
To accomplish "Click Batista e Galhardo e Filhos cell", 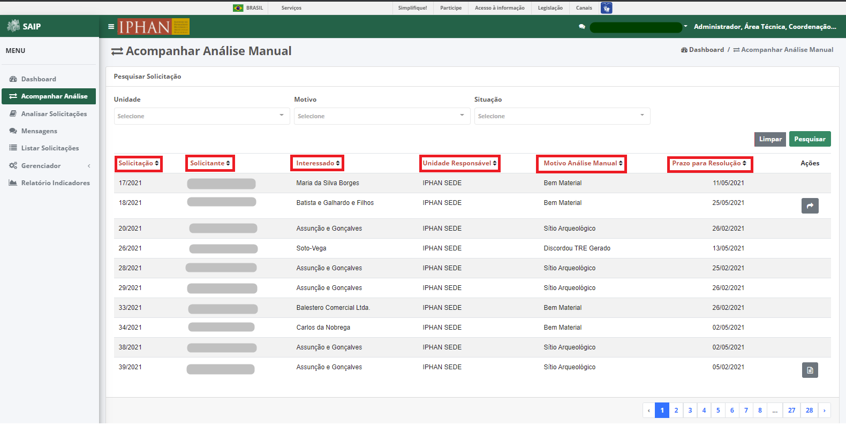I will pos(335,203).
